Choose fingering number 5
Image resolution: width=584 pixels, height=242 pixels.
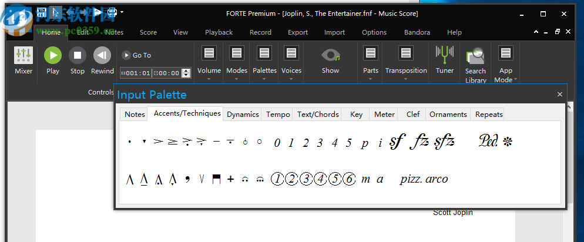(348, 143)
